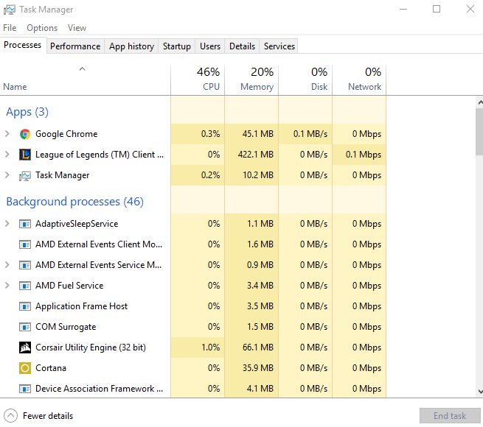Toggle sort order on the Name column arrow

82,69
